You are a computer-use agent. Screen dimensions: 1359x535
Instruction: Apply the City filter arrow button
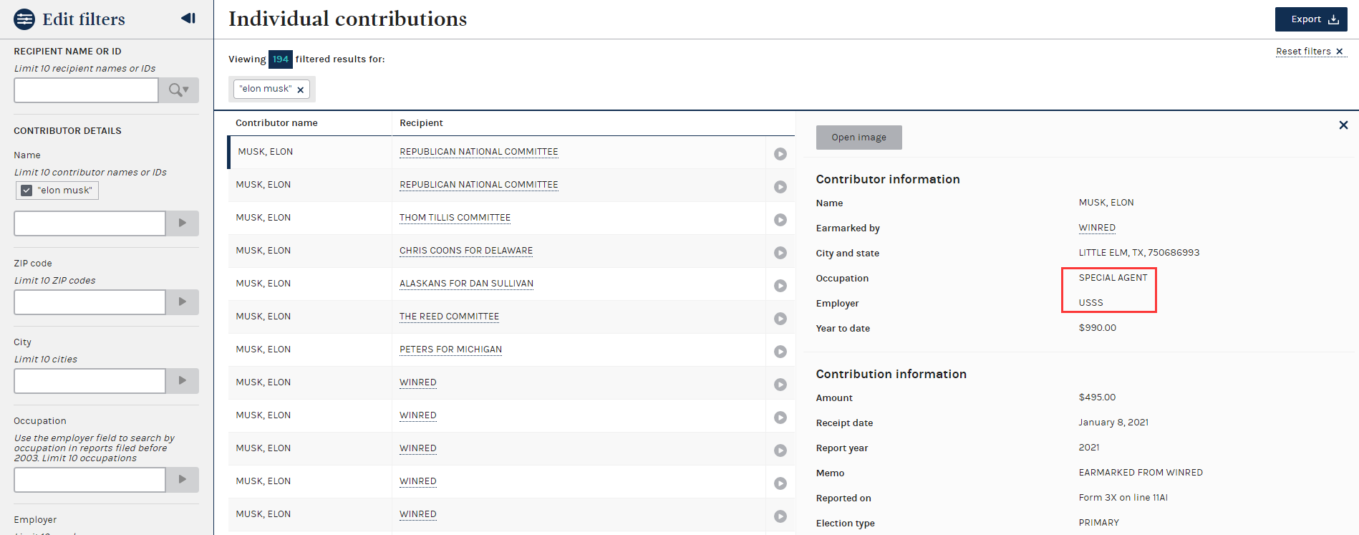tap(182, 381)
